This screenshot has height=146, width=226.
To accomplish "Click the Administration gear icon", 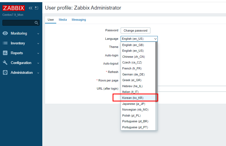I will coord(5,72).
